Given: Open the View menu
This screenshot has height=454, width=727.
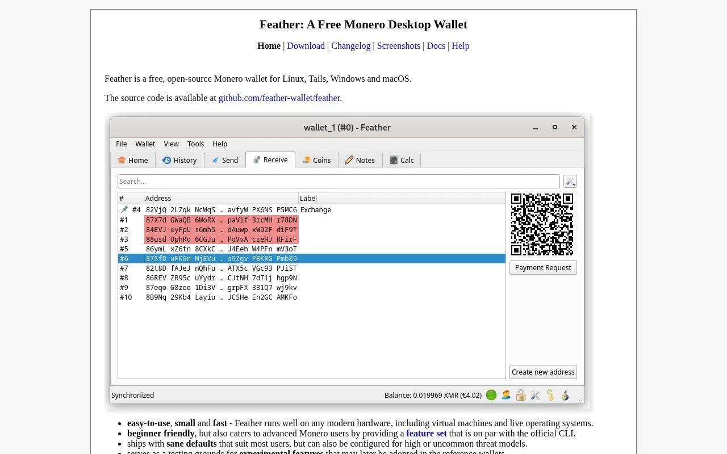Looking at the screenshot, I should (172, 144).
